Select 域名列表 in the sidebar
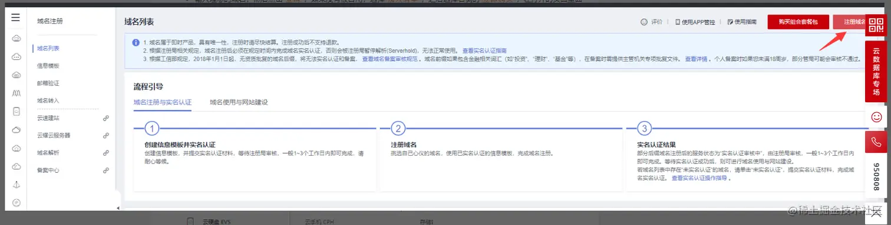Viewport: 891px width, 225px height. pyautogui.click(x=48, y=48)
